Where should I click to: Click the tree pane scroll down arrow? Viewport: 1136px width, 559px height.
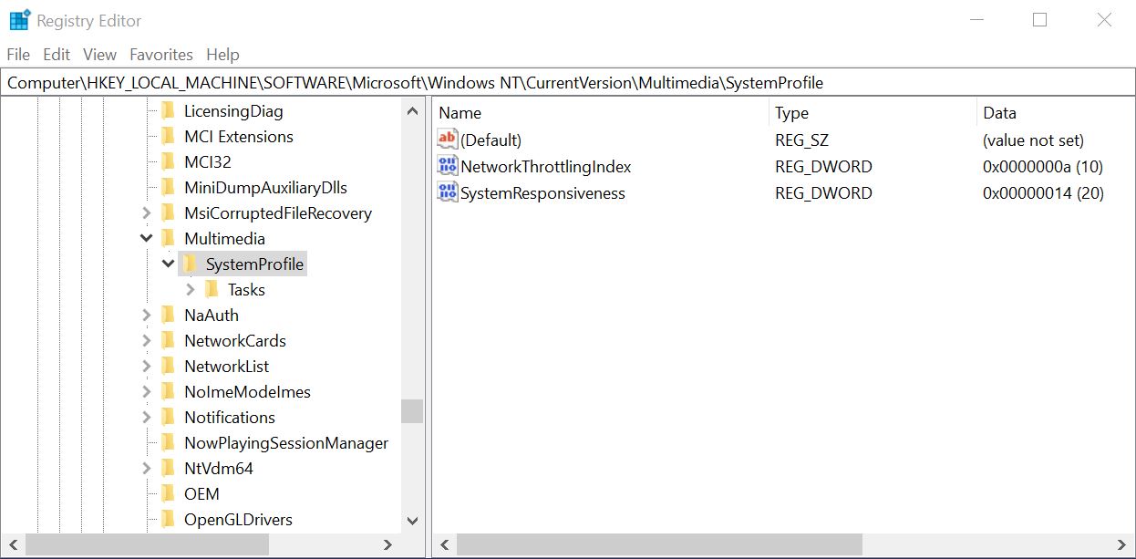point(412,521)
